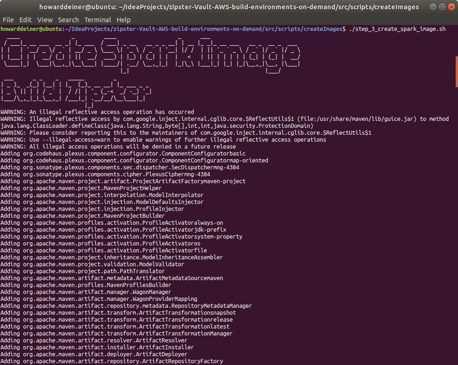
Task: Click the ArtifactTransformationlatest line
Action: (x=115, y=327)
